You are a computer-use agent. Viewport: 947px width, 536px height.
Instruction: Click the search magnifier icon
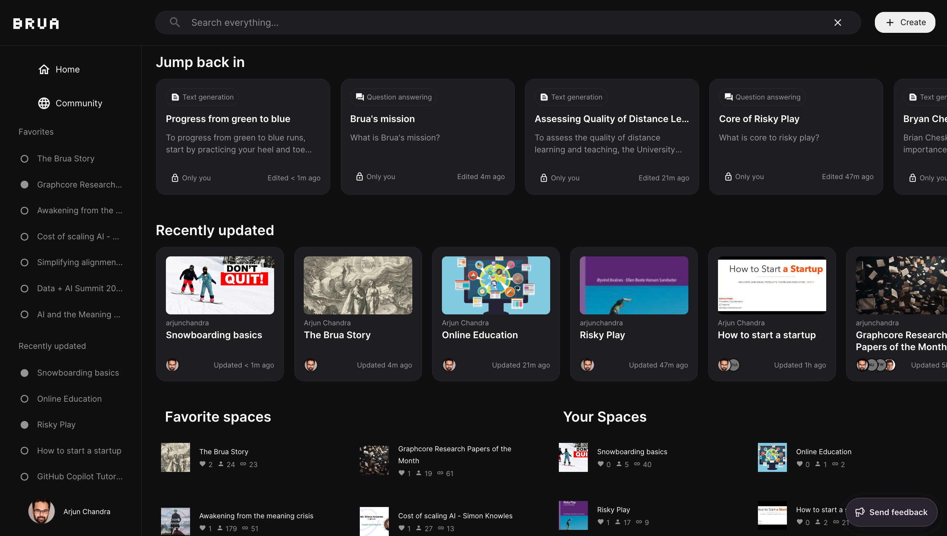pyautogui.click(x=175, y=23)
